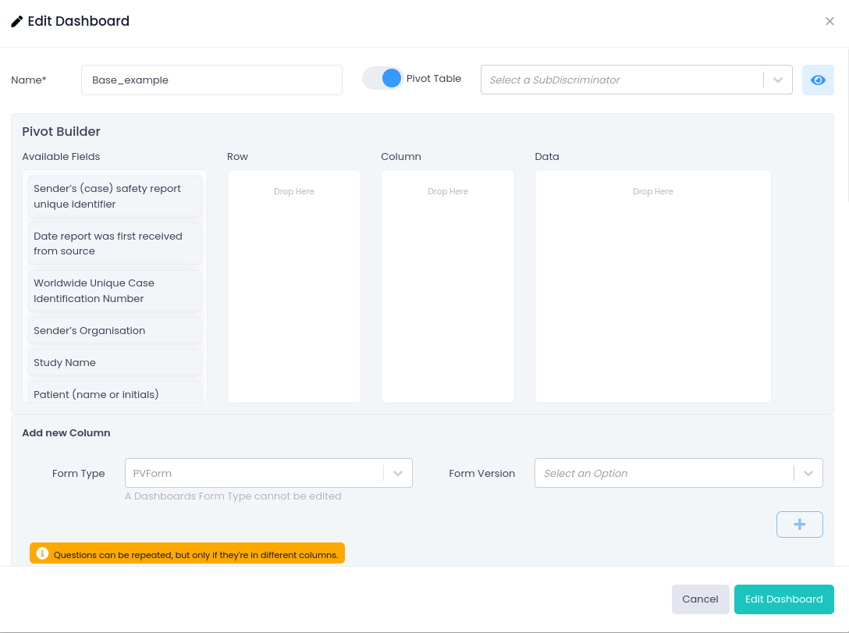Click the Edit Dashboard save button
849x633 pixels.
783,599
